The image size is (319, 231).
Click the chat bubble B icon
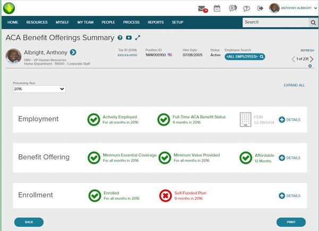point(232,8)
